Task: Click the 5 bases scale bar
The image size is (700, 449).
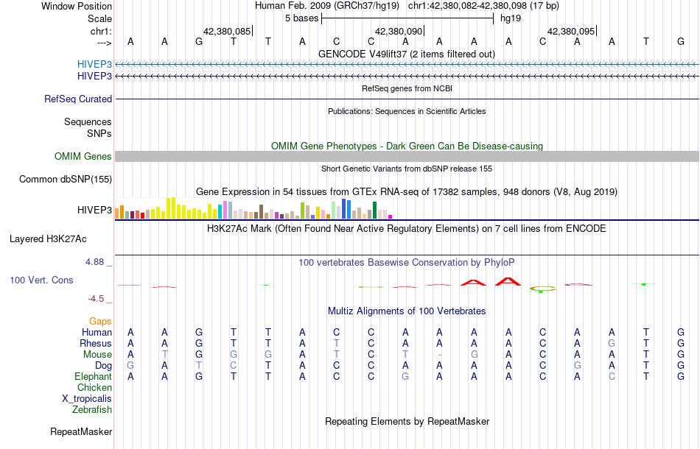Action: click(x=407, y=18)
